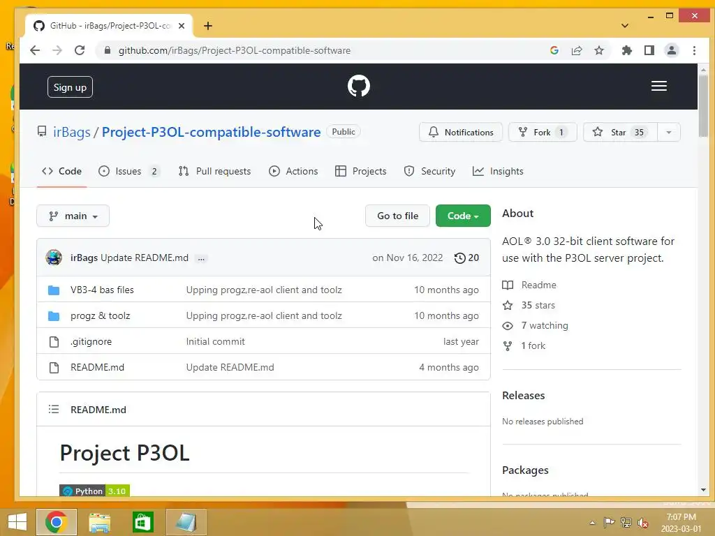Go back with the browser back arrow

click(35, 50)
